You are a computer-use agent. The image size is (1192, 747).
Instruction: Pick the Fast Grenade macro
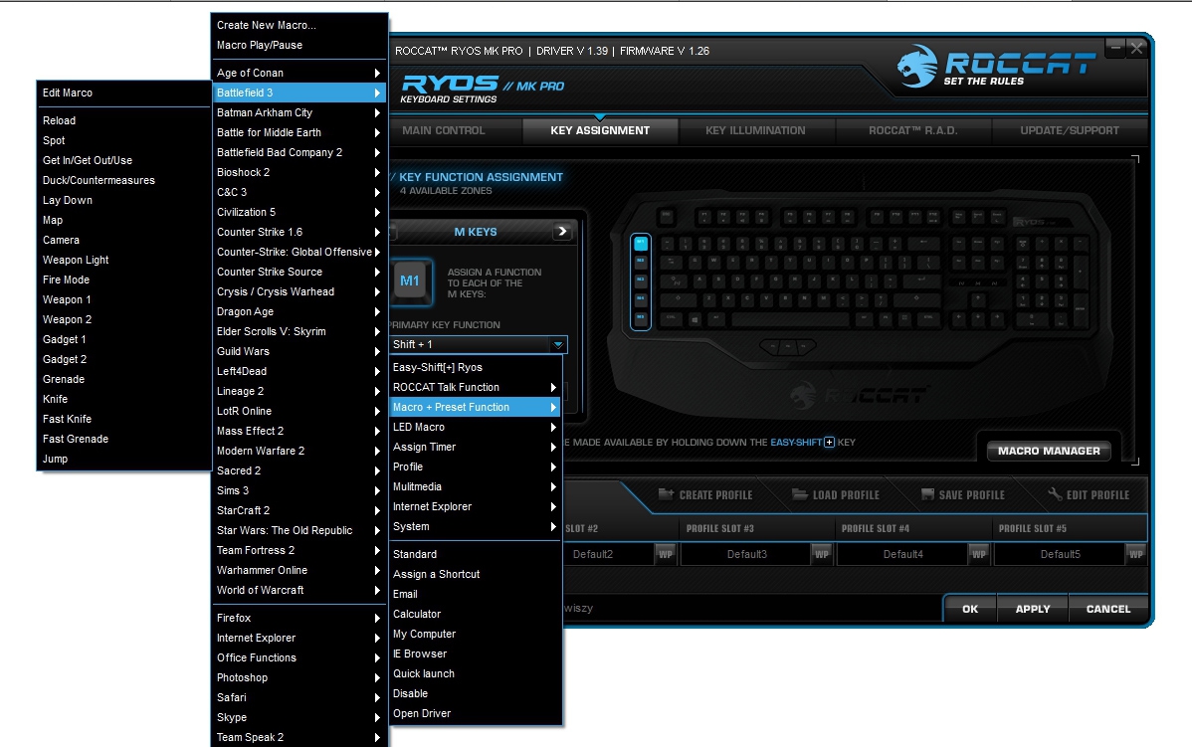124,439
